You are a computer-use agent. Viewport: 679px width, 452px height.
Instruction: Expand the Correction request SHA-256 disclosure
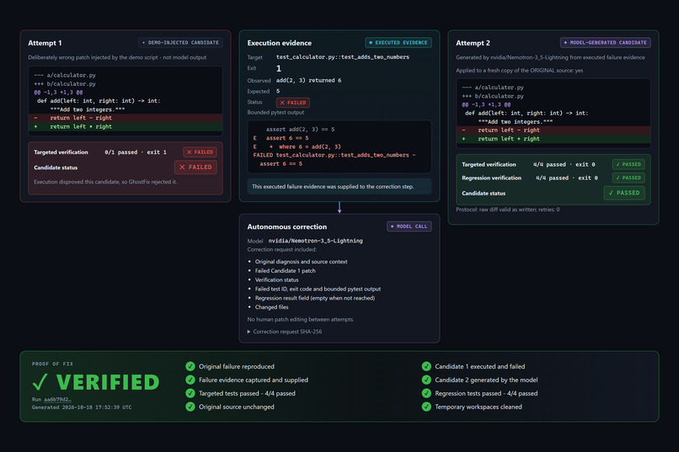285,332
